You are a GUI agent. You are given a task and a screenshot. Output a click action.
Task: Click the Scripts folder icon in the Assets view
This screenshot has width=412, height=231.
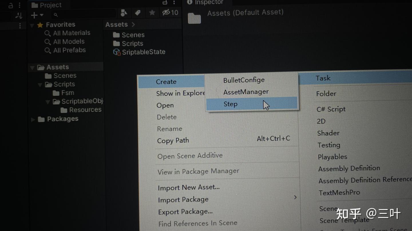[116, 43]
